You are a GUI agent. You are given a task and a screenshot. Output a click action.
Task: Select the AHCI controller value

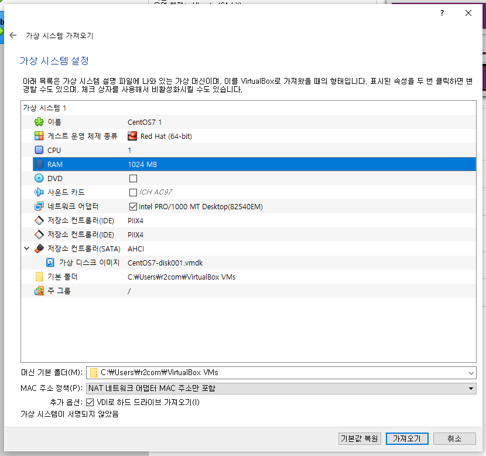[136, 249]
